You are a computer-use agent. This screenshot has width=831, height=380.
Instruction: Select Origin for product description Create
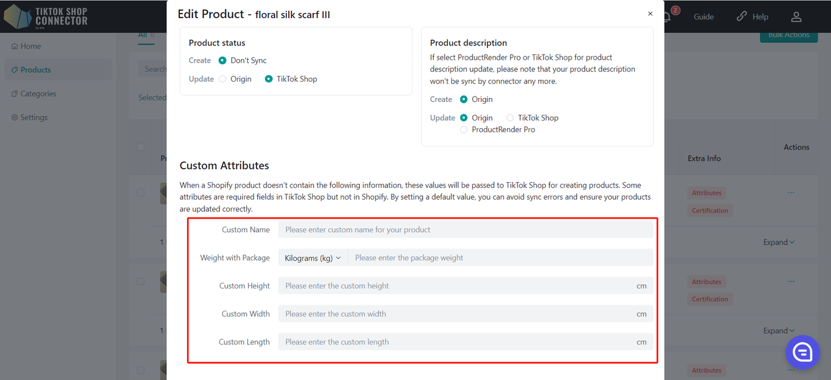tap(464, 99)
